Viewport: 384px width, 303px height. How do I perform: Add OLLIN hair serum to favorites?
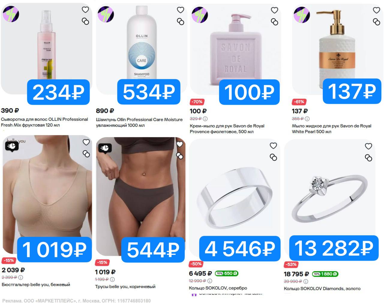point(85,10)
